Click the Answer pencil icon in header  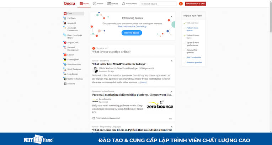[94, 4]
